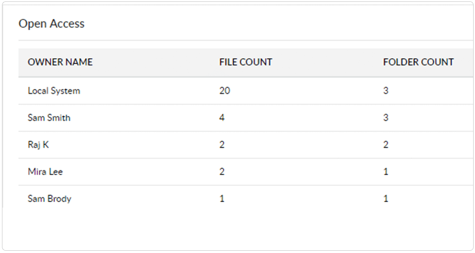
Task: Open Sam Brody's file count value
Action: pos(222,199)
